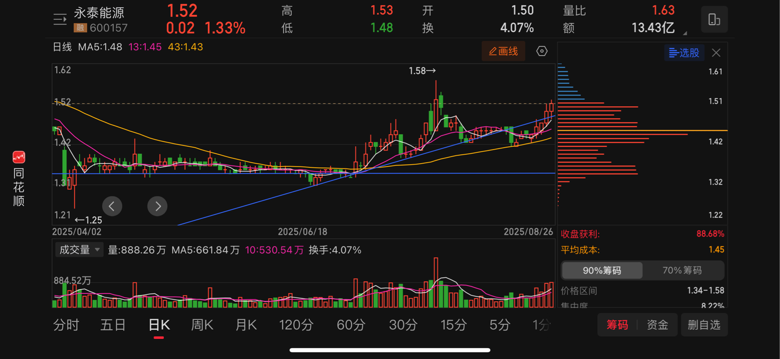Screen dimensions: 780x359
Task: Select the 日K tab
Action: point(159,325)
